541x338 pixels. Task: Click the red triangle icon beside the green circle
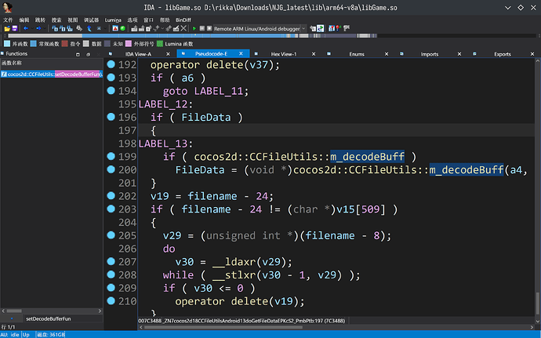(115, 28)
